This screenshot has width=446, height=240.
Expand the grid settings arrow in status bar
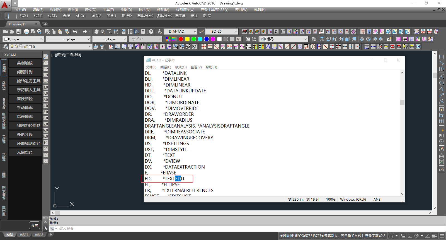396,236
